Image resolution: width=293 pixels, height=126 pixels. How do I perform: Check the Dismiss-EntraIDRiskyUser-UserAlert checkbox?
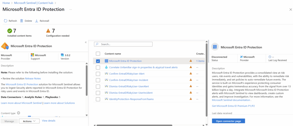coord(98,86)
